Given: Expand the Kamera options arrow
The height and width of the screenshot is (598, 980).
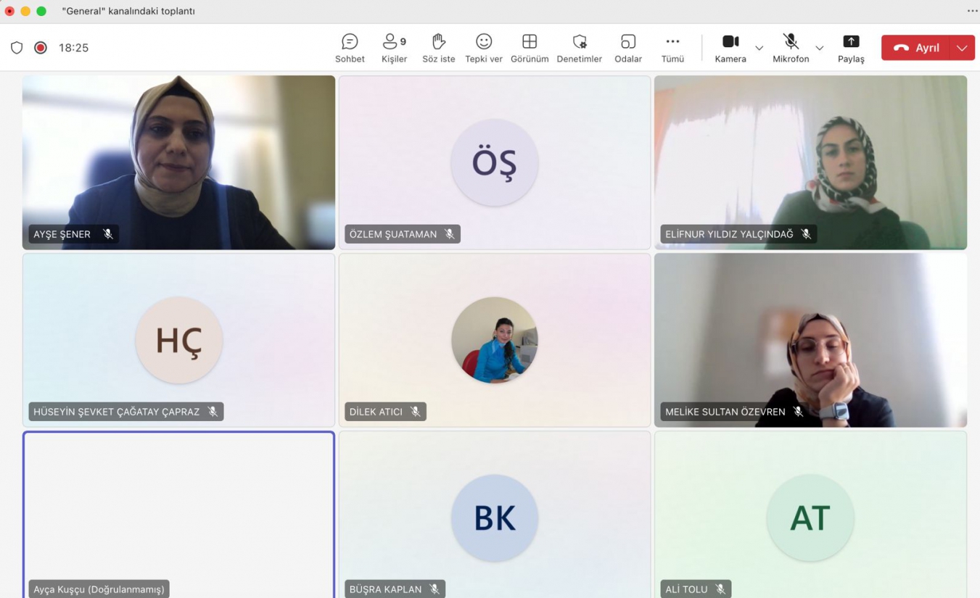Looking at the screenshot, I should coord(759,48).
